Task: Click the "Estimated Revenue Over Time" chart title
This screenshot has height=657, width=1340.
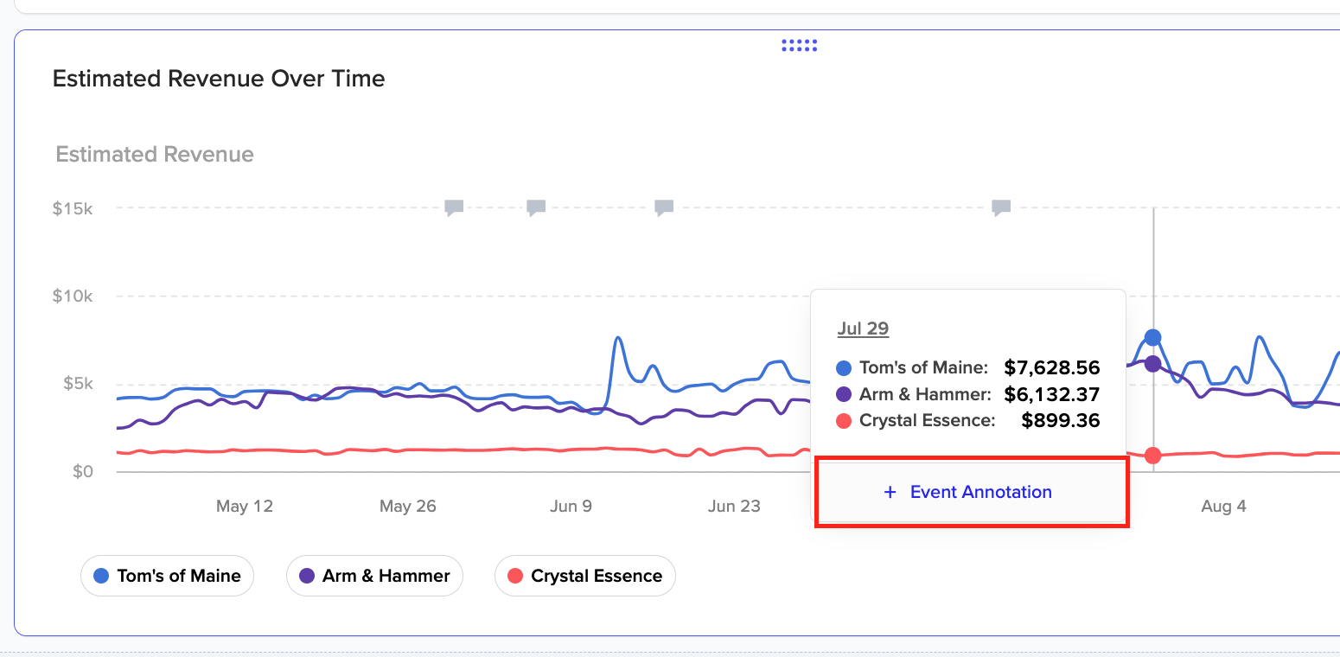Action: (x=219, y=79)
